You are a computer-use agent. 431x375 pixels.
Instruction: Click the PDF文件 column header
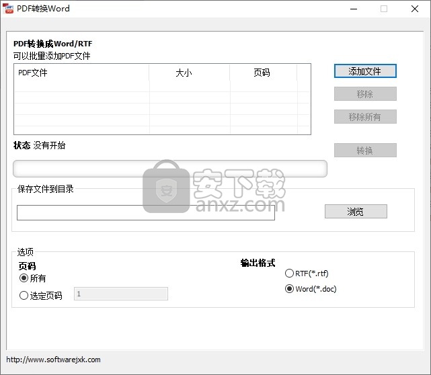[x=81, y=73]
